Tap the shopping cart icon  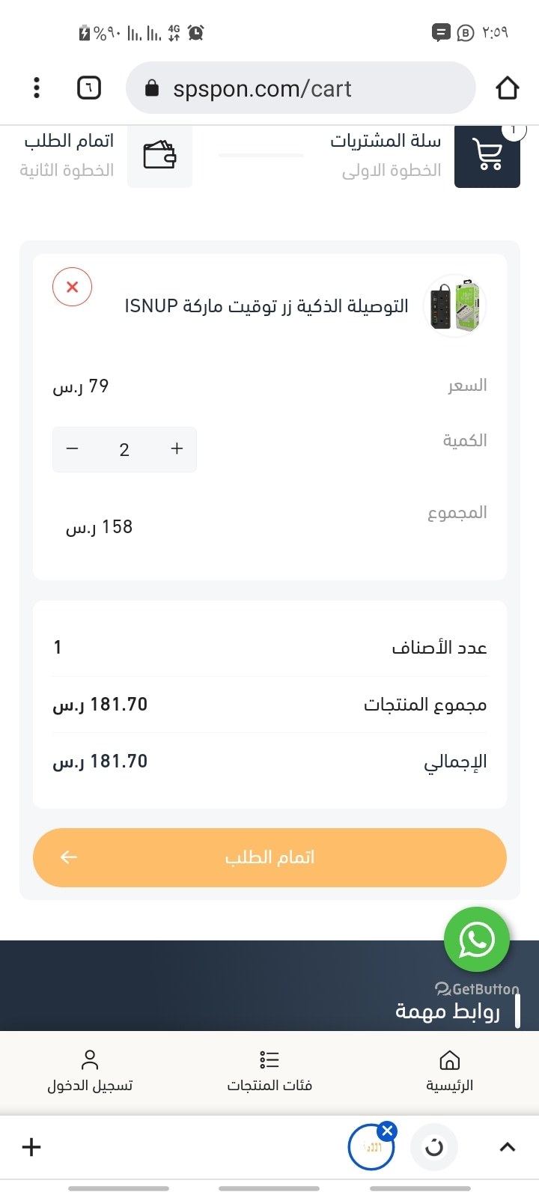point(487,156)
